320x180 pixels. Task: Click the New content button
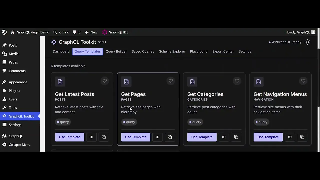pyautogui.click(x=91, y=32)
